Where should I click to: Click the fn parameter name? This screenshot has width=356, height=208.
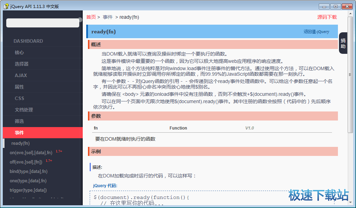[x=96, y=128]
